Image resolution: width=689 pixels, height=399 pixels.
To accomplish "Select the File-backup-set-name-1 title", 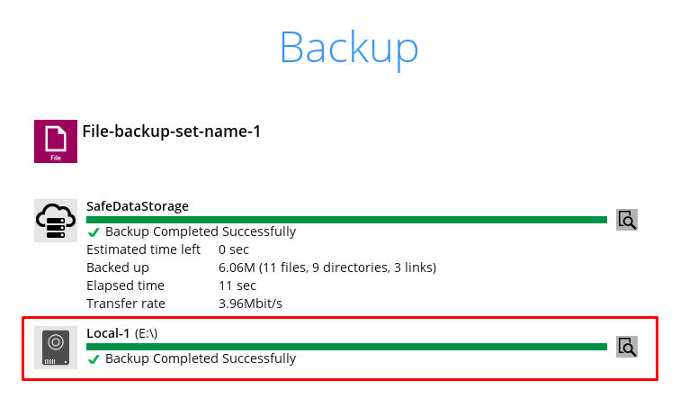I will click(x=171, y=131).
